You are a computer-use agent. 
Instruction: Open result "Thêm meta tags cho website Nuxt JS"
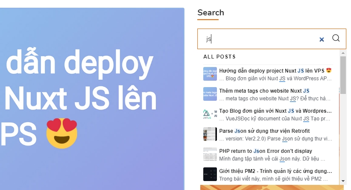pos(264,91)
